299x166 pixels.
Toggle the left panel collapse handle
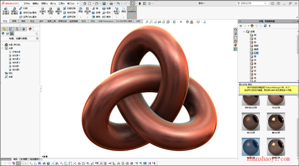coord(40,89)
